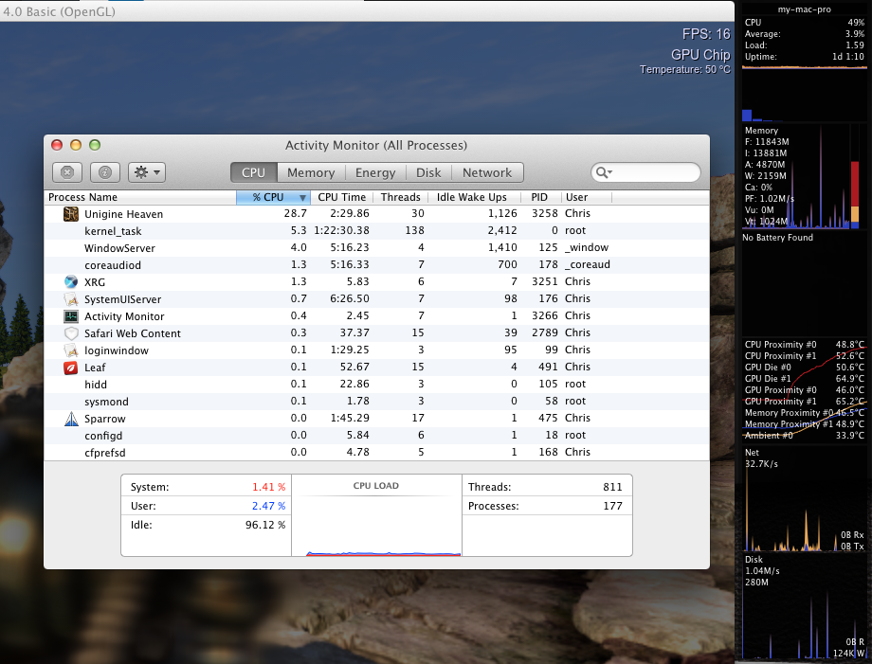Sort by Idle Wake Ups column
Image resolution: width=872 pixels, height=664 pixels.
click(x=472, y=197)
